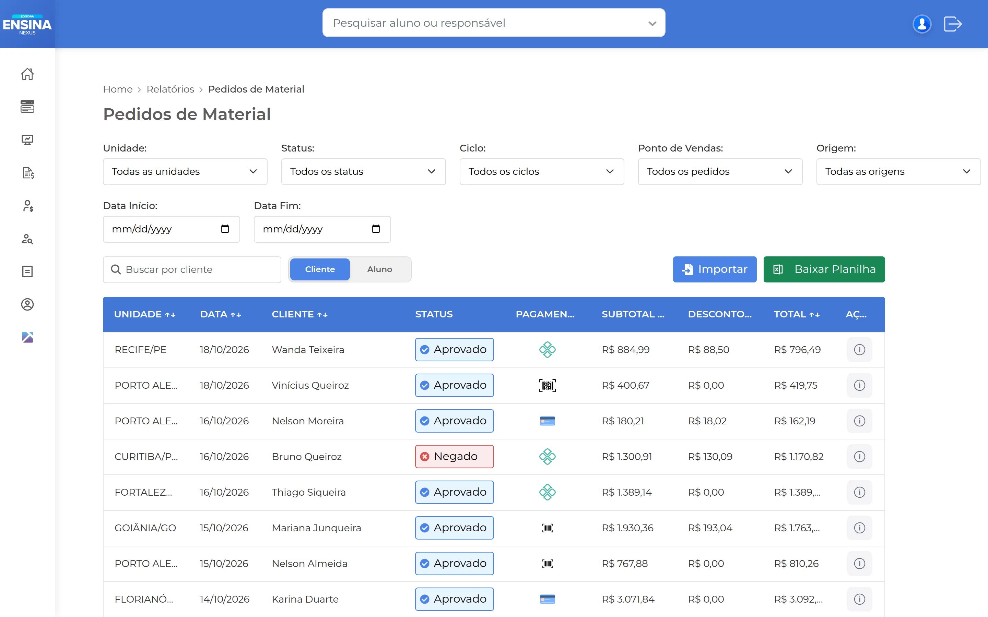Click the Baixar Planilha button
Viewport: 988px width, 617px height.
click(x=824, y=269)
